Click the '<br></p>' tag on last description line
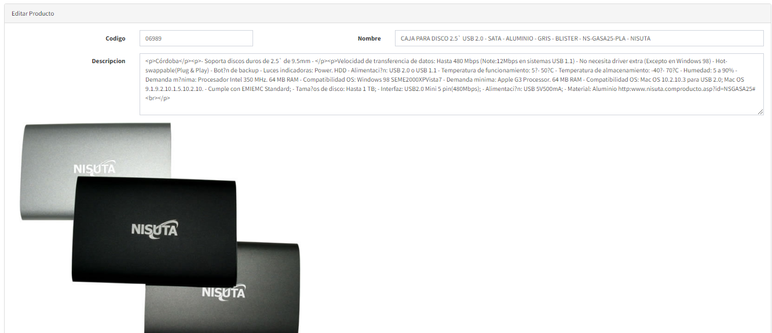772x333 pixels. click(158, 98)
